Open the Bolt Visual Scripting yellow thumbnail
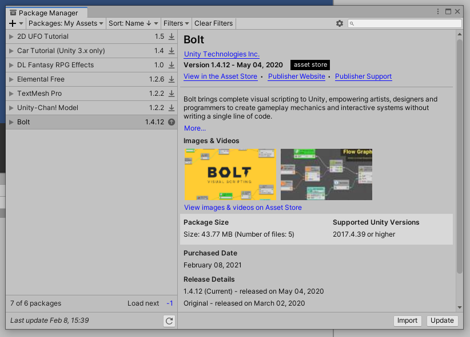Screen dimensions: 470x337 pyautogui.click(x=230, y=174)
